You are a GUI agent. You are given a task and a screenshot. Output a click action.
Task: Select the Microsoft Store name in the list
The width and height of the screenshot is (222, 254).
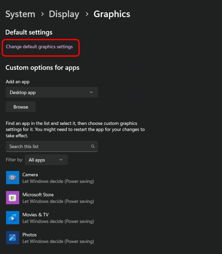click(38, 195)
